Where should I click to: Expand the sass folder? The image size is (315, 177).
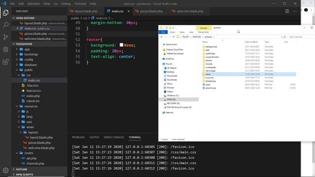(x=19, y=122)
